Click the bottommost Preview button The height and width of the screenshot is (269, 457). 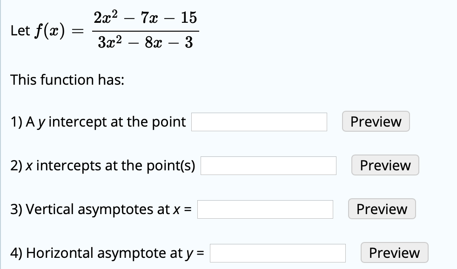pyautogui.click(x=394, y=253)
